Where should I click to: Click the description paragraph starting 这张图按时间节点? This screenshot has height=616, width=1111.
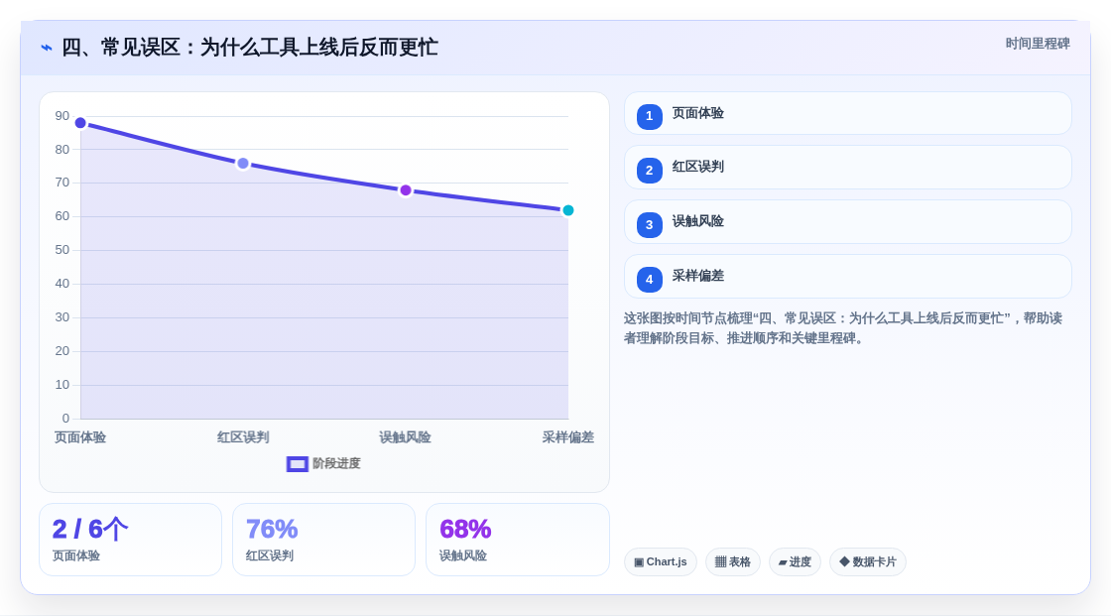click(x=843, y=328)
